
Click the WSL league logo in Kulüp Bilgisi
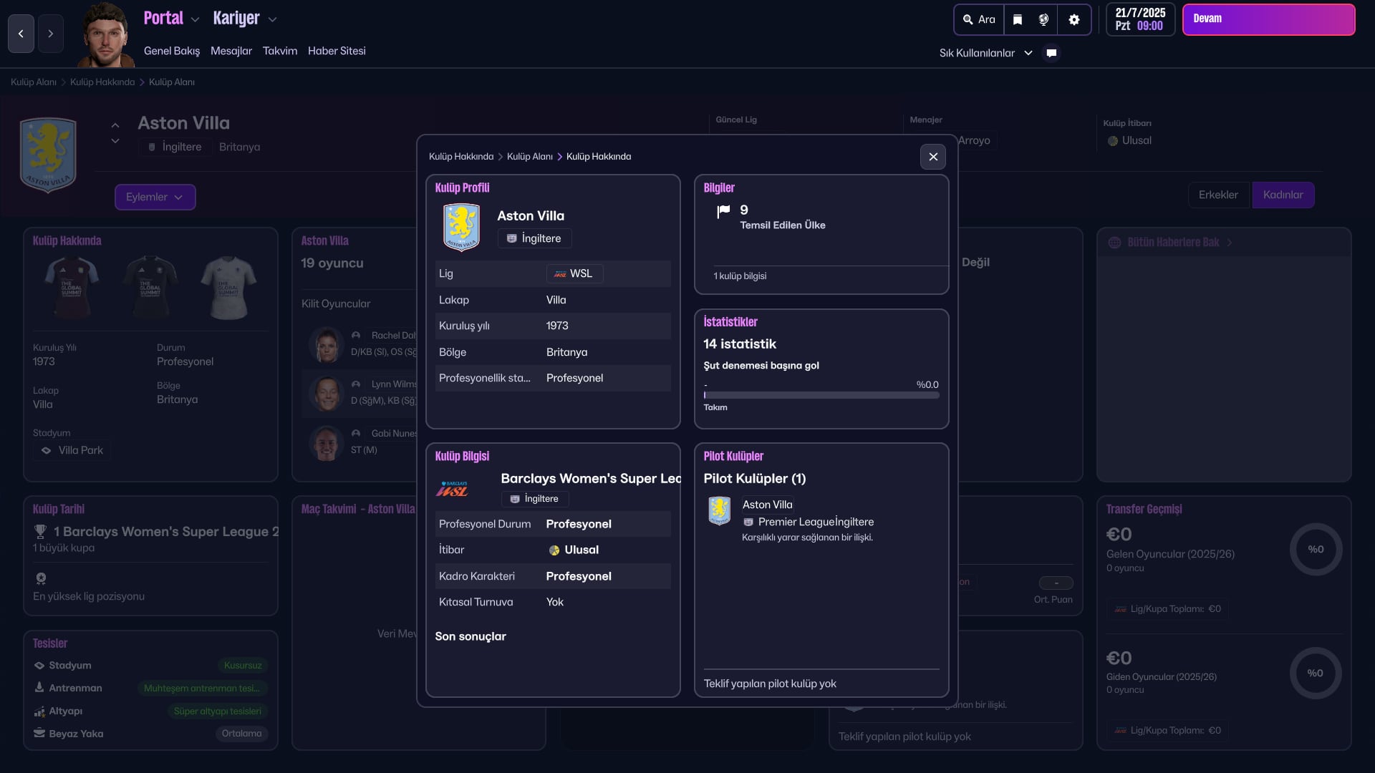(x=453, y=489)
